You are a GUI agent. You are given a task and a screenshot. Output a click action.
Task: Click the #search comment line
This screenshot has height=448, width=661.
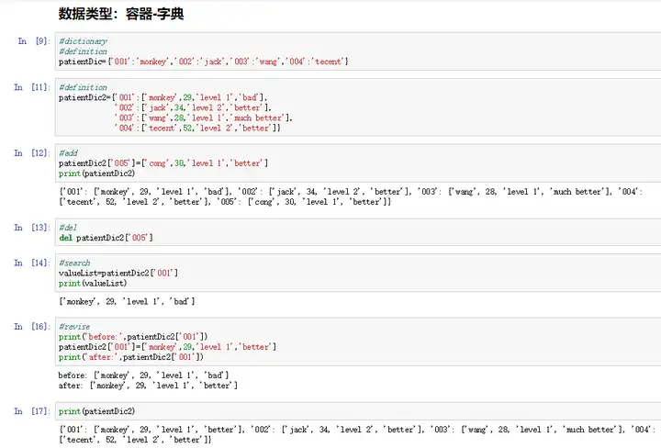(74, 263)
